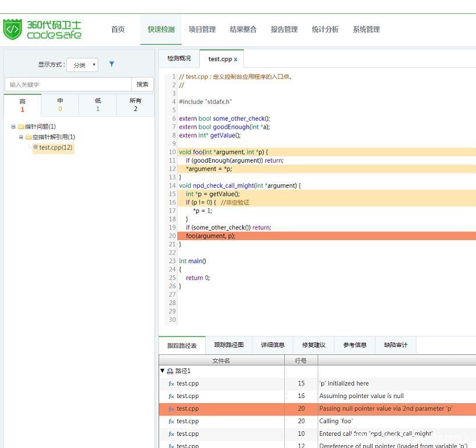The image size is (476, 448).
Task: Show medium severity 中 defects tab
Action: pos(60,105)
